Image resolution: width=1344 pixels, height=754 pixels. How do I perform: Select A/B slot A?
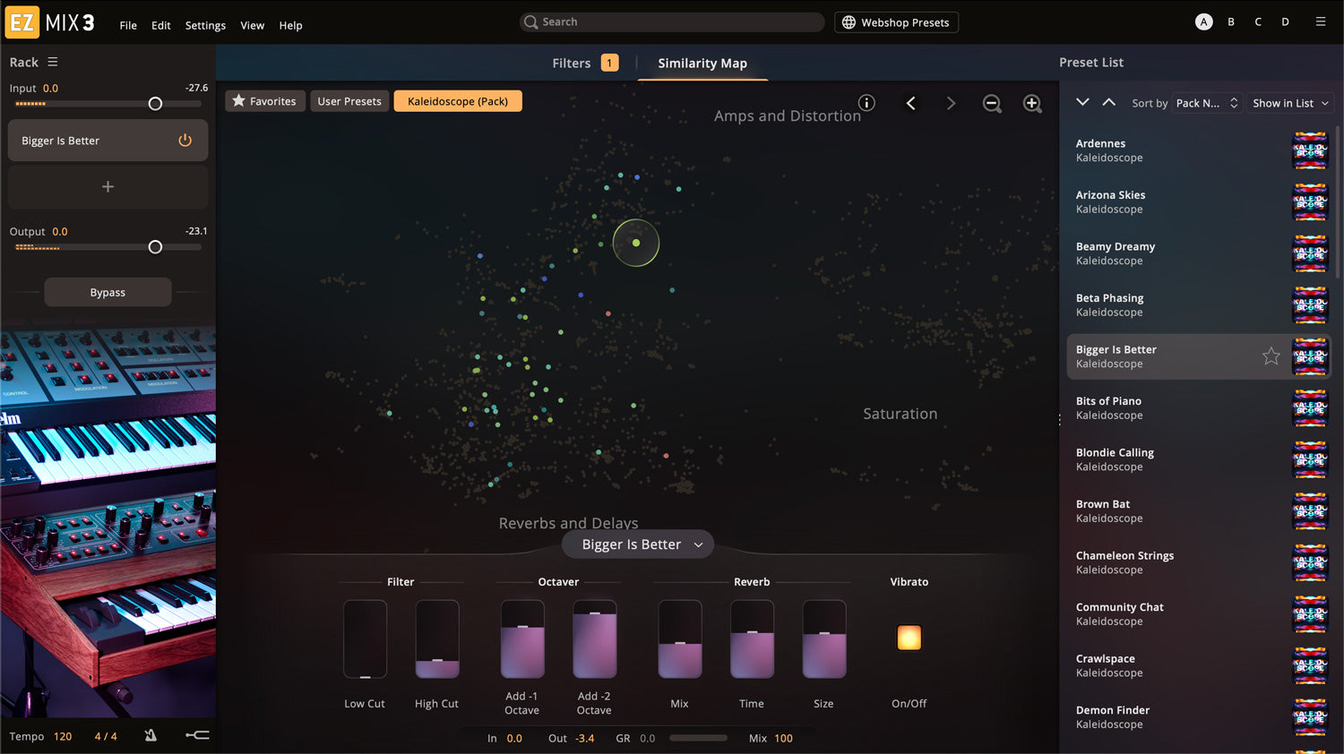click(1204, 21)
